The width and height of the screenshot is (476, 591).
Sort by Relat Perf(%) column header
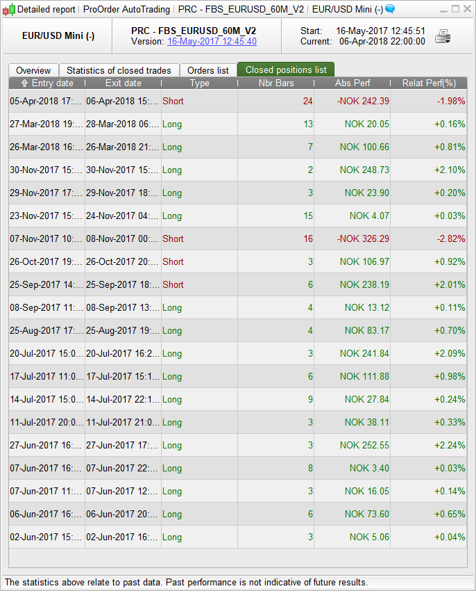coord(429,83)
